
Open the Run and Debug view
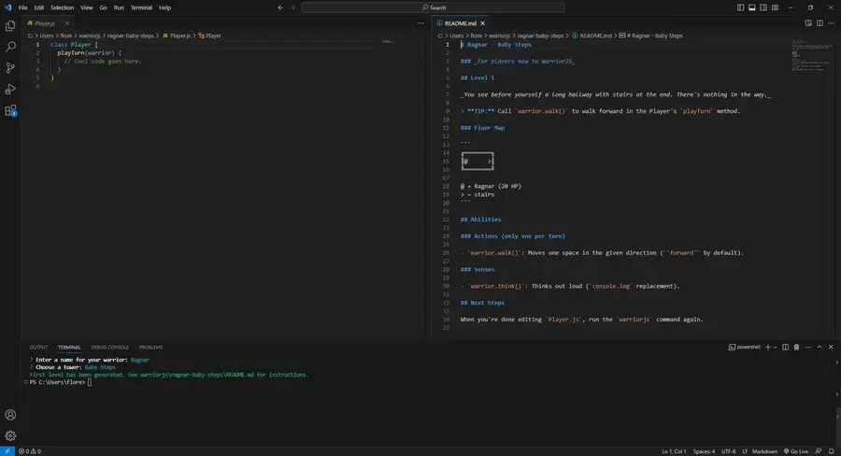click(10, 89)
